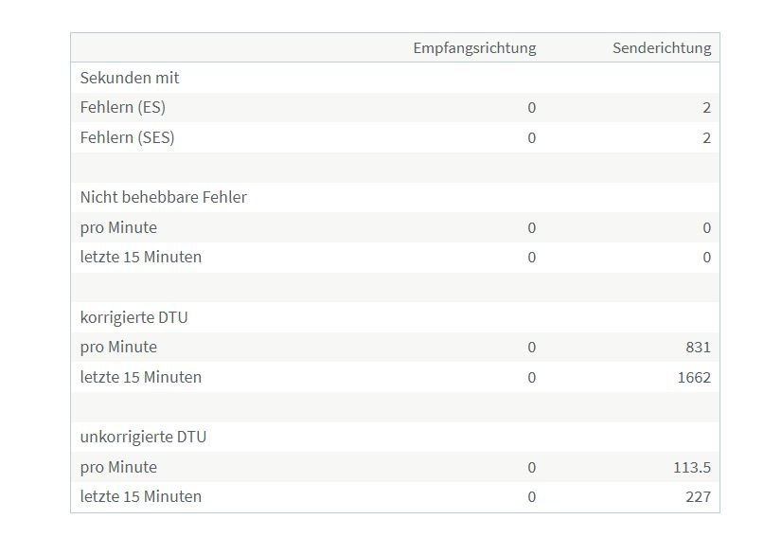Image resolution: width=764 pixels, height=537 pixels.
Task: Click the korrigierte DTU section heading
Action: (x=133, y=317)
